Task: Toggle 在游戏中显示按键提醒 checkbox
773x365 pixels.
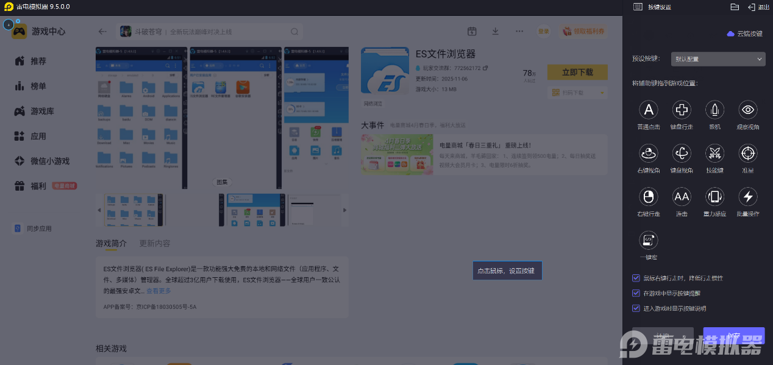Action: pyautogui.click(x=636, y=293)
